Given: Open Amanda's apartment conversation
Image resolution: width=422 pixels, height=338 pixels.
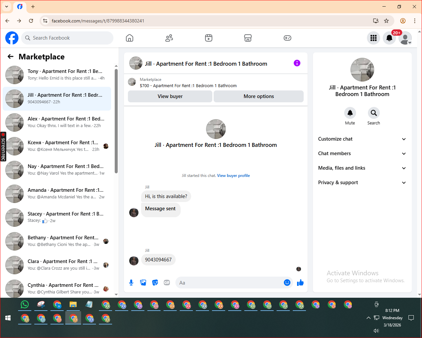Looking at the screenshot, I should tap(57, 194).
